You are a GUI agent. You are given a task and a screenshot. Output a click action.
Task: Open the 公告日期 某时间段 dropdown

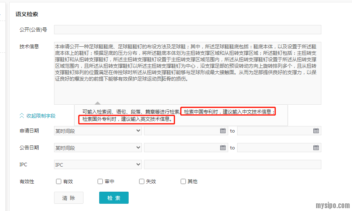tap(98, 148)
